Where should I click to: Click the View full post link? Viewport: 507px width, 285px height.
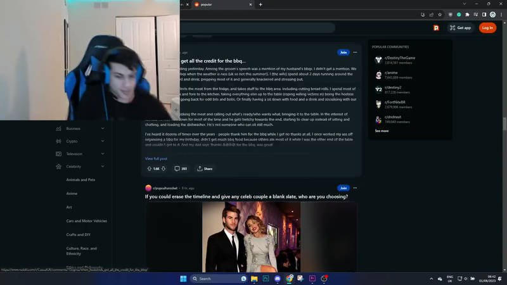click(156, 159)
